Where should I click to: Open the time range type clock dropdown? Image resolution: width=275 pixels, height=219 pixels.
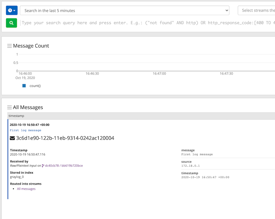[11, 10]
